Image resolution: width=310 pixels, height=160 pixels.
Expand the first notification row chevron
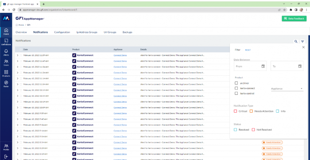(18, 55)
